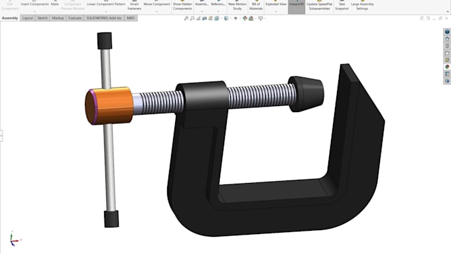Open View Palette folder icon

(x=447, y=53)
